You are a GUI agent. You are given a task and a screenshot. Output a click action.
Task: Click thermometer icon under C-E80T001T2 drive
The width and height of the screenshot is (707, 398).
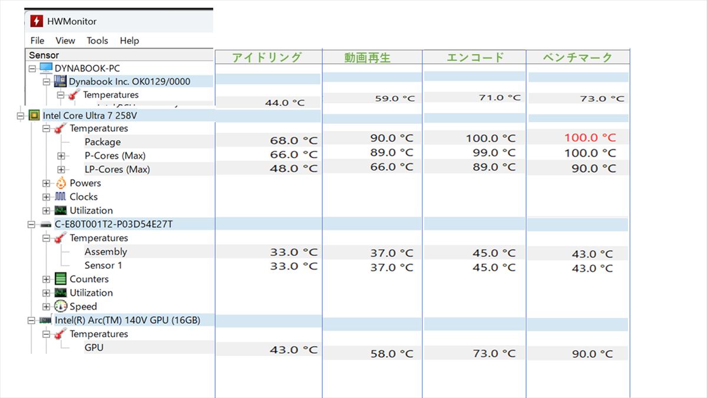click(60, 238)
